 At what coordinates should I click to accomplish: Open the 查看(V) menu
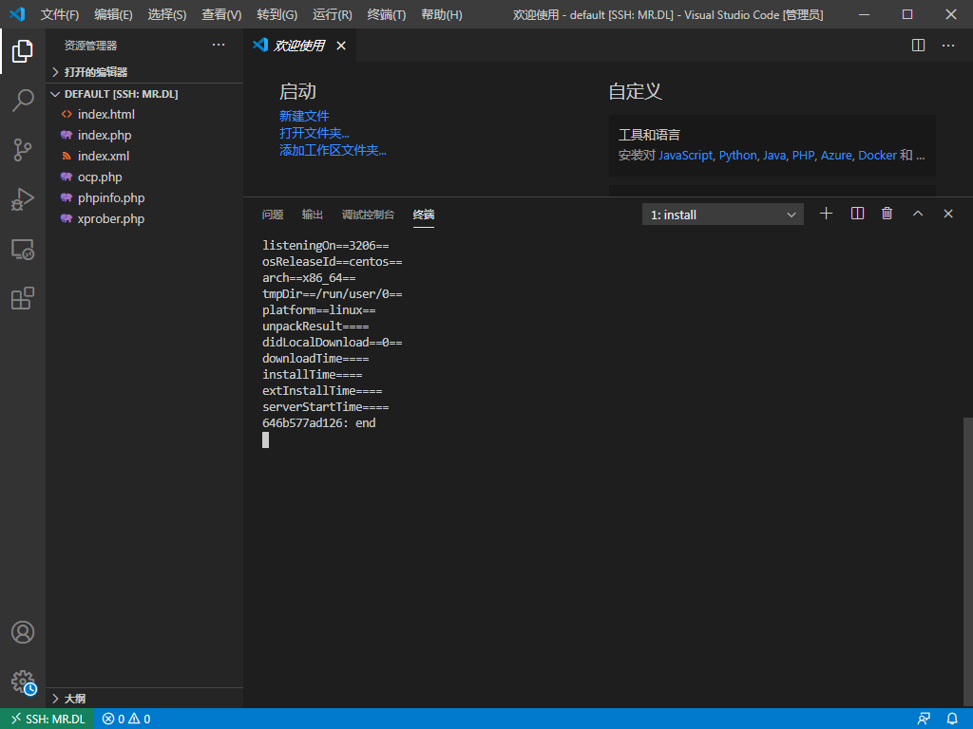click(221, 14)
